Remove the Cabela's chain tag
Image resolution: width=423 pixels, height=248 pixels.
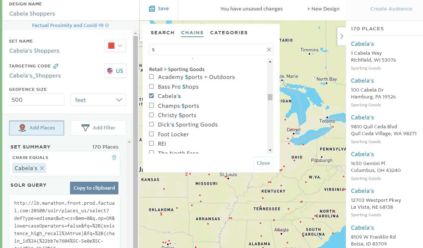[x=42, y=168]
